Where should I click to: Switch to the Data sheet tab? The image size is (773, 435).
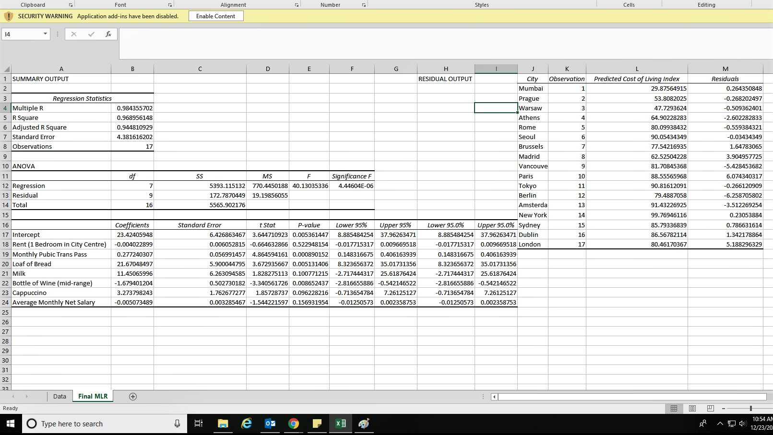pos(59,396)
